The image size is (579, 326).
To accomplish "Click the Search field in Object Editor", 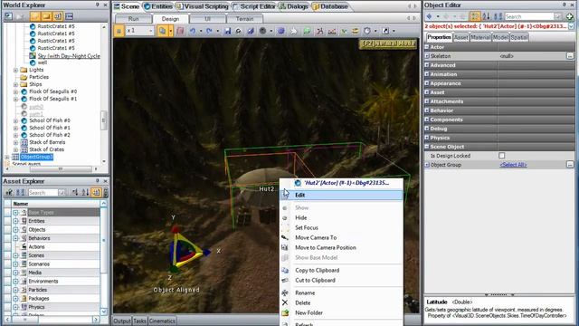I will (x=528, y=16).
